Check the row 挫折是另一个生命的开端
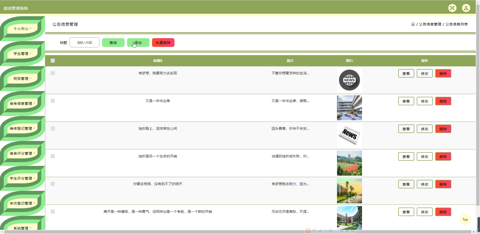480x234 pixels. [53, 156]
